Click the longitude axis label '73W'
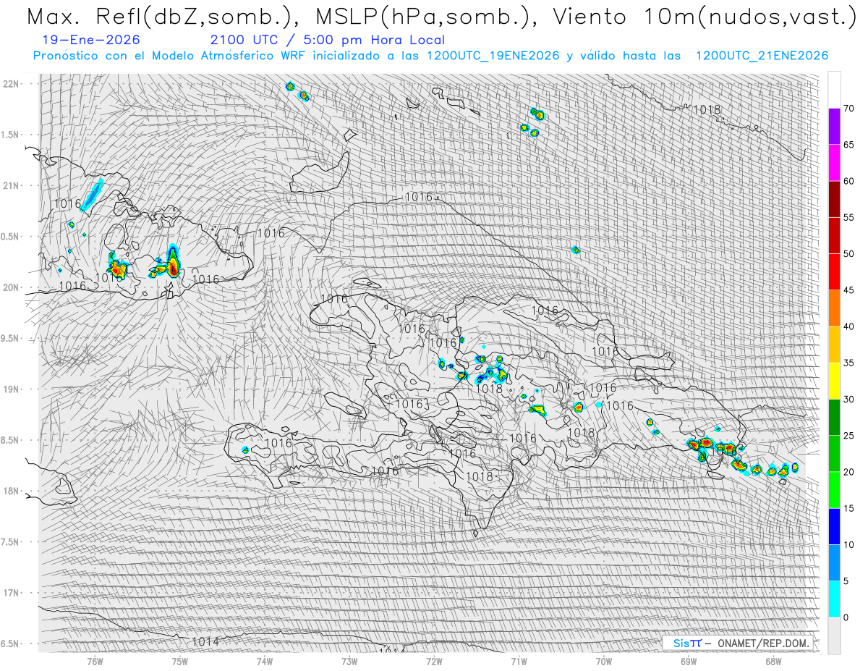The image size is (868, 671). 349,661
